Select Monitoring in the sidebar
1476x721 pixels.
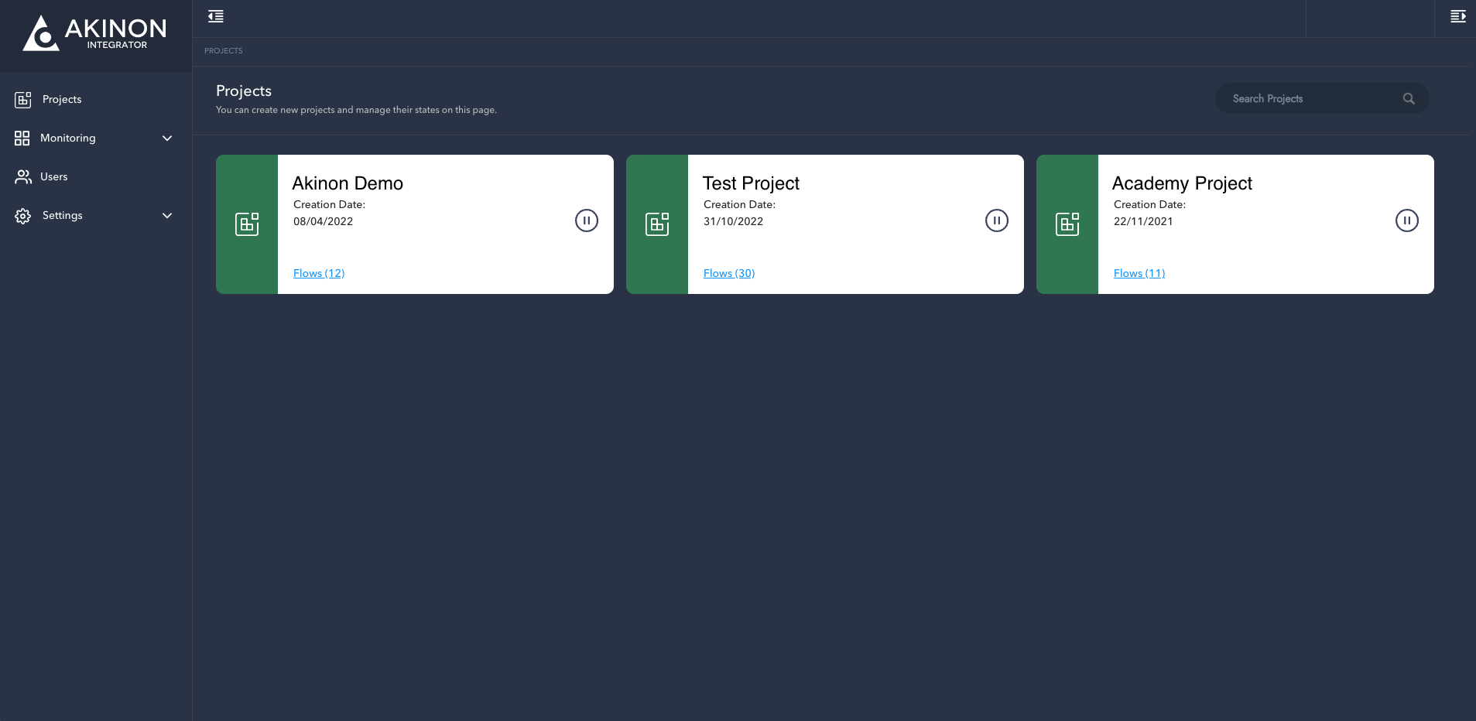[x=68, y=138]
